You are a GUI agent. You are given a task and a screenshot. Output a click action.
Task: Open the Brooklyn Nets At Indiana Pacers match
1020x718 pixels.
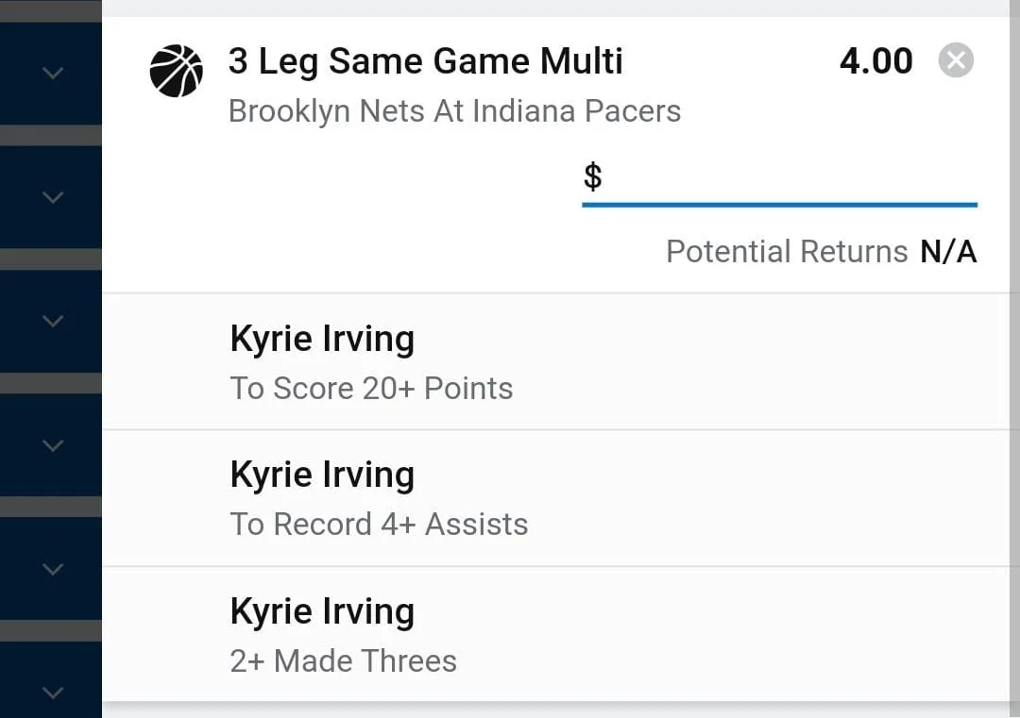point(454,111)
